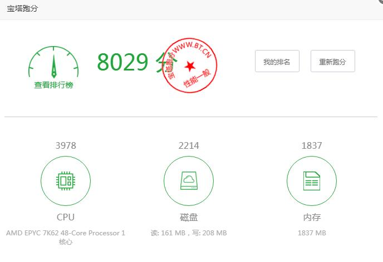Viewport: 383px width, 262px height.
Task: Click the CPU score 3978
Action: pyautogui.click(x=66, y=145)
